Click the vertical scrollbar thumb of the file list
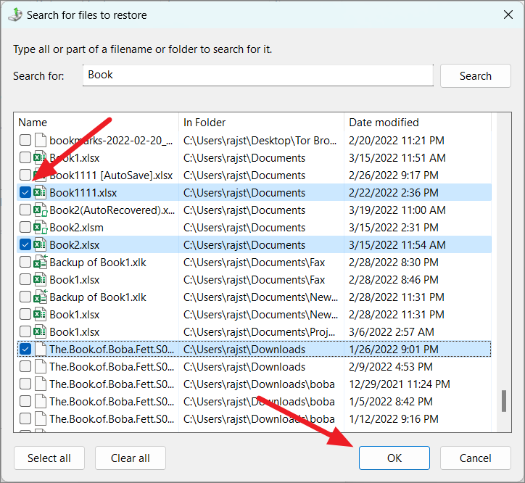Screen dimensions: 525x483 pyautogui.click(x=504, y=400)
